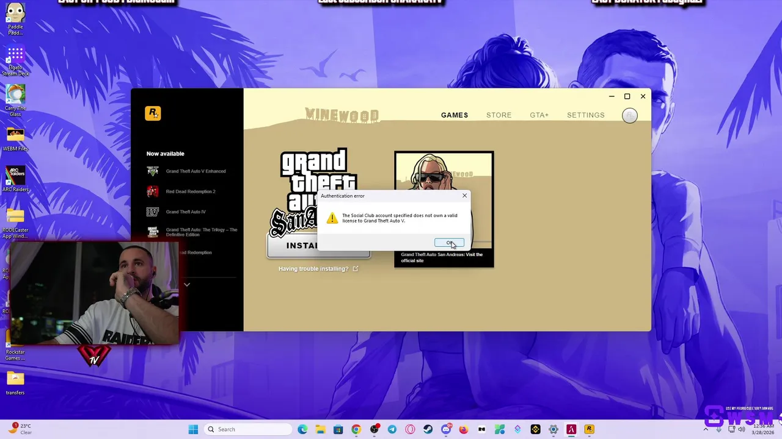Click the Trilogy Definitive Edition game icon
The width and height of the screenshot is (782, 439).
pos(153,232)
